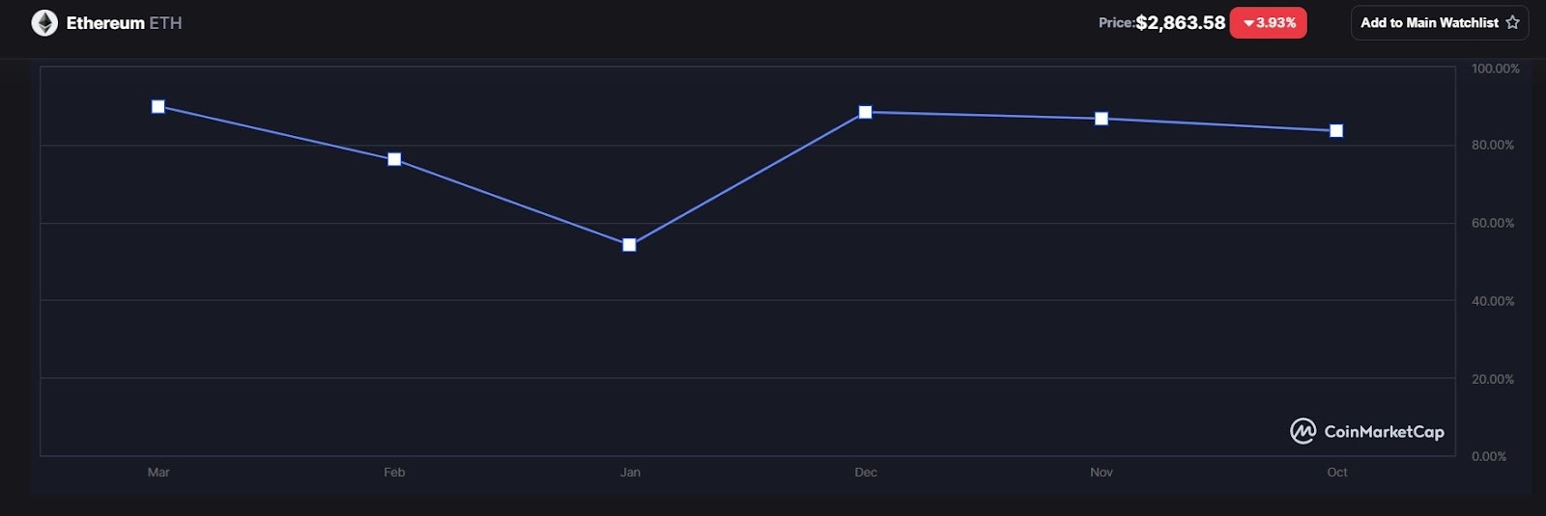Click the 80.00% y-axis label
1546x516 pixels.
coord(1493,145)
